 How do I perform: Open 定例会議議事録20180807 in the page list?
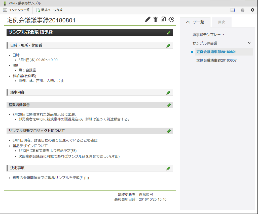pos(216,60)
